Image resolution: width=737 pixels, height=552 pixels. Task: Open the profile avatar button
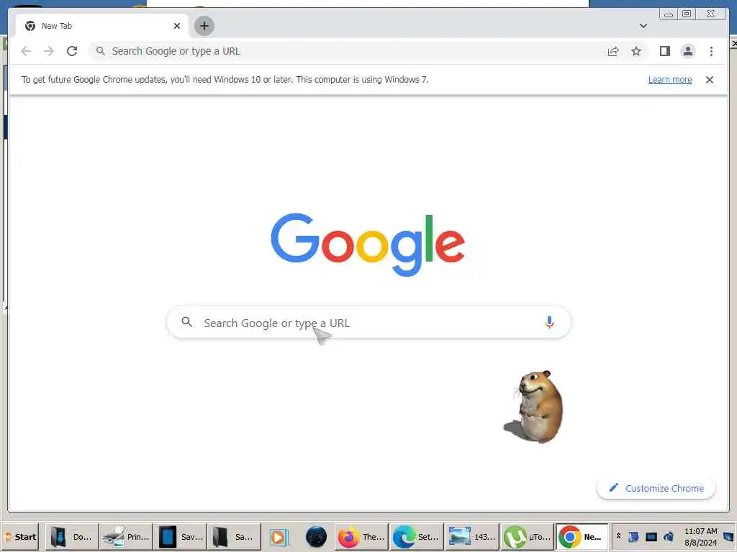click(x=687, y=51)
